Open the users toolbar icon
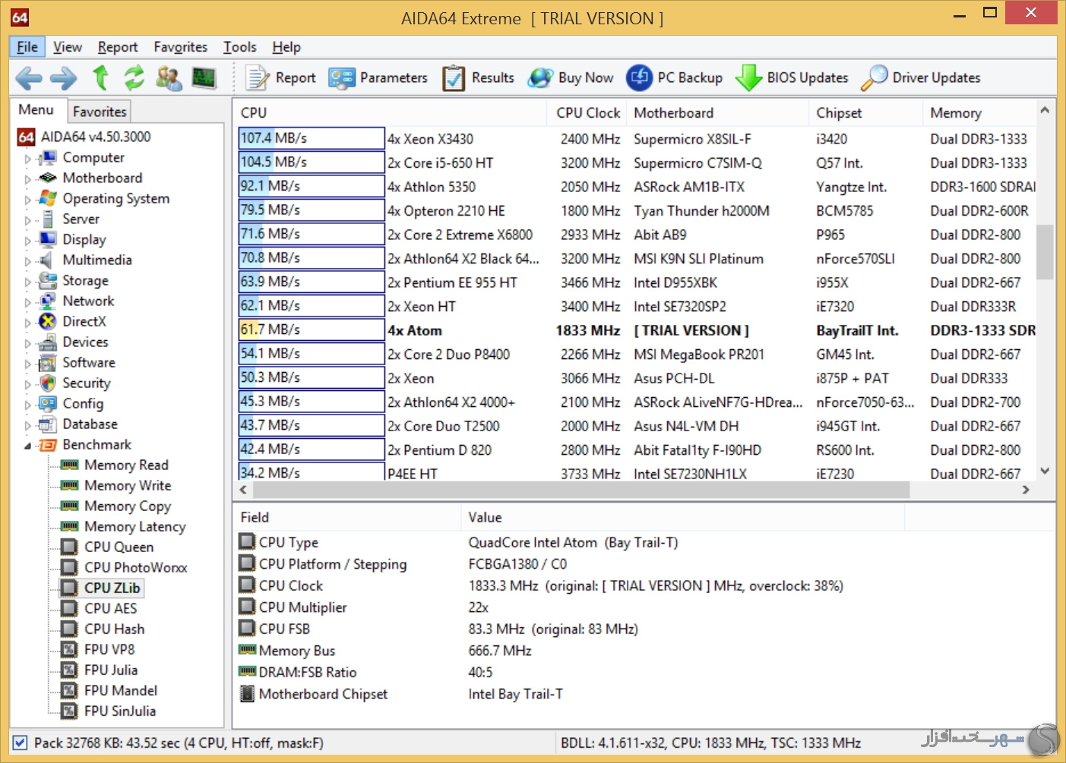1066x763 pixels. click(x=169, y=77)
